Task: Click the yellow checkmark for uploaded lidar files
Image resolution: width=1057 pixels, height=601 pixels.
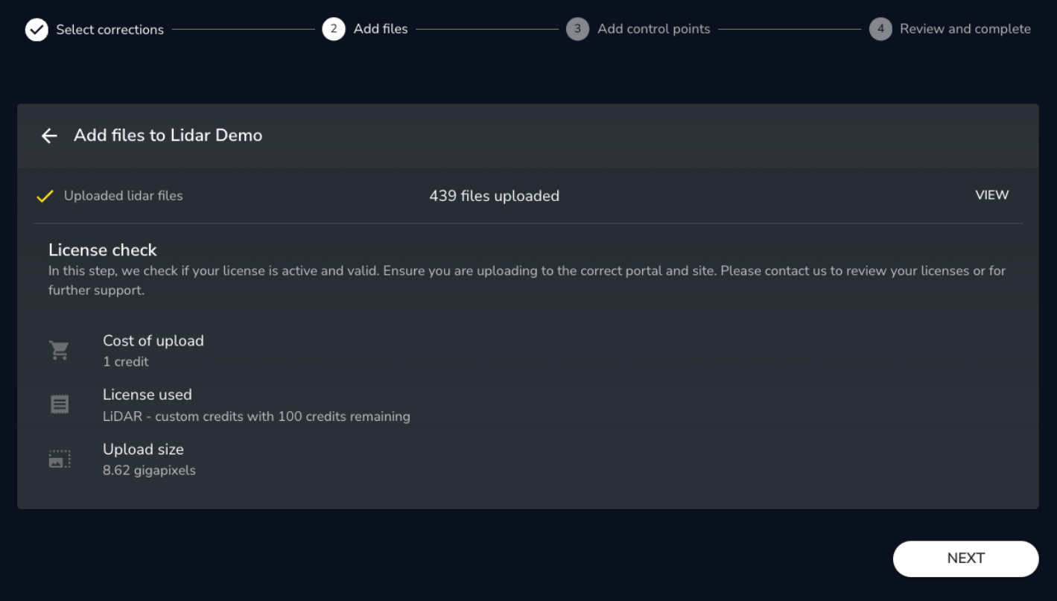Action: pyautogui.click(x=45, y=196)
